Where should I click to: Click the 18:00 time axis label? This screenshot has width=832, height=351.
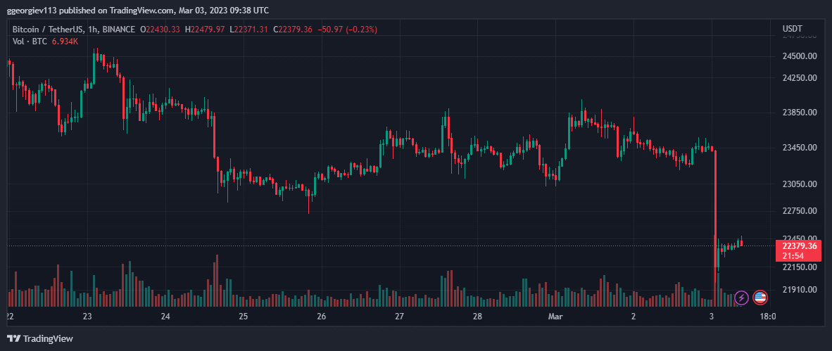[768, 317]
